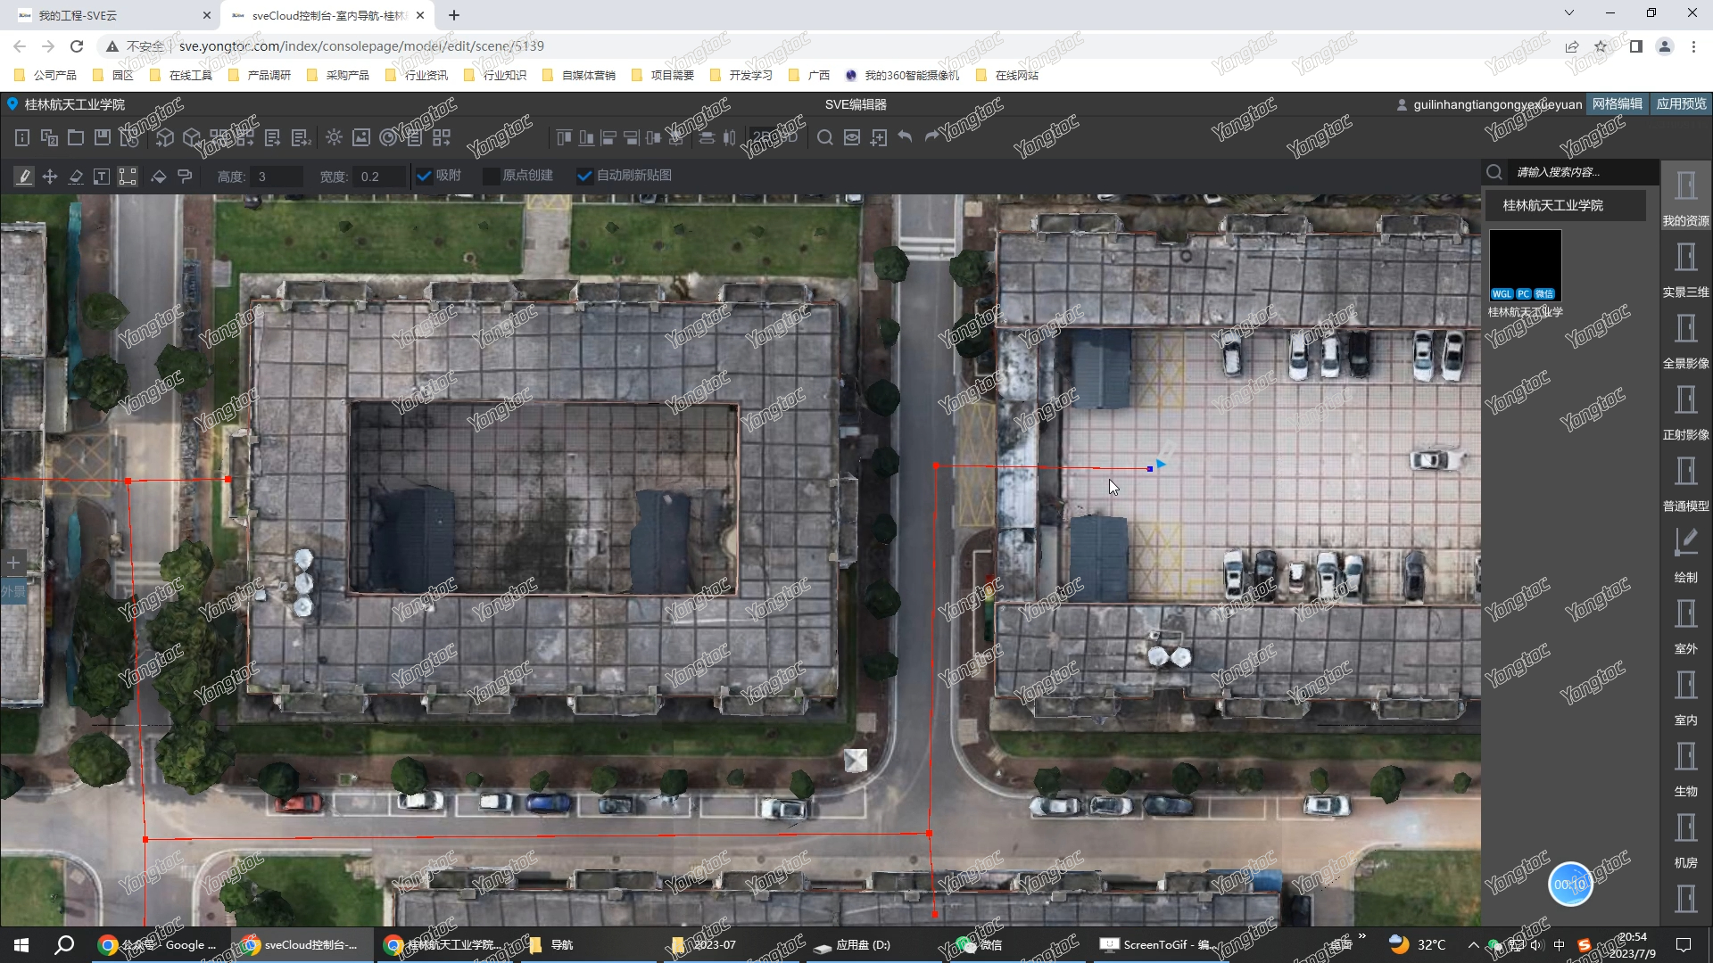The image size is (1713, 963).
Task: Select the eraser tool
Action: click(x=76, y=177)
